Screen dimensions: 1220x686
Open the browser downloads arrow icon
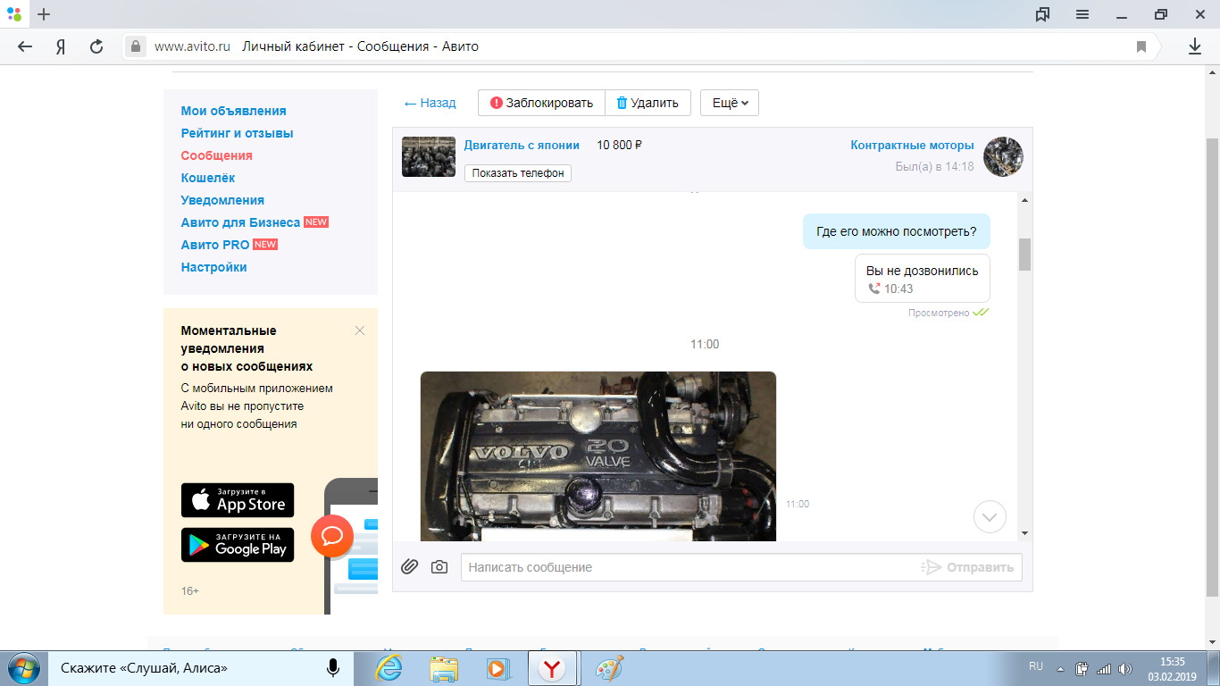[1194, 46]
